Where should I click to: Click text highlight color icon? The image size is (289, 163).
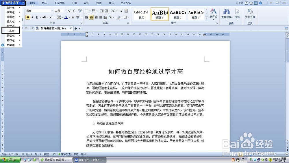[x=59, y=17]
